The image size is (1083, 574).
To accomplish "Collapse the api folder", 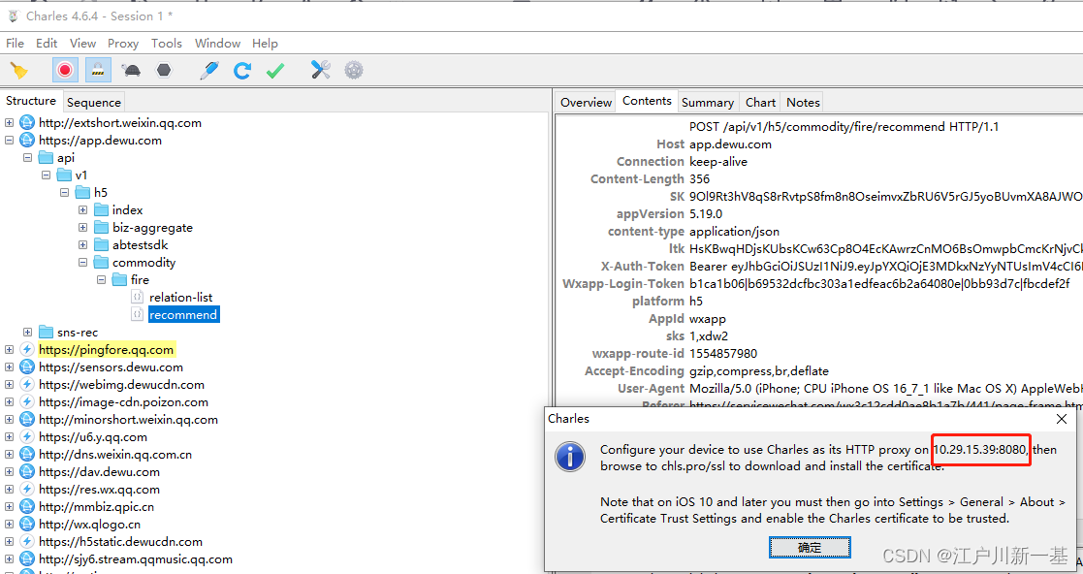I will pyautogui.click(x=27, y=157).
